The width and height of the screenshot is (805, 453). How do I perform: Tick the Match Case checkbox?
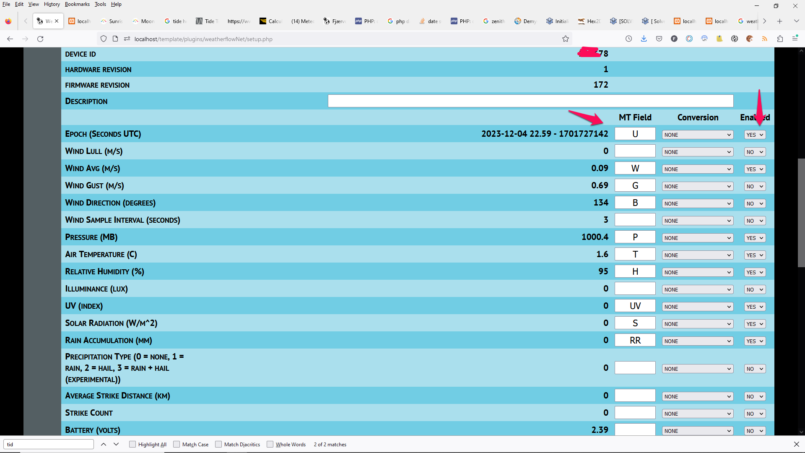[177, 444]
